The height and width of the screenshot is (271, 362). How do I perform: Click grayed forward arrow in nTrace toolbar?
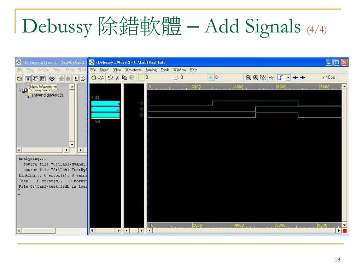68,79
